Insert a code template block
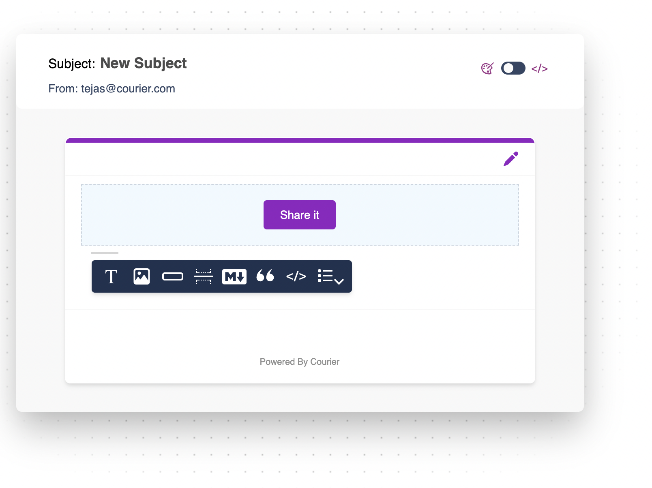 pyautogui.click(x=296, y=277)
